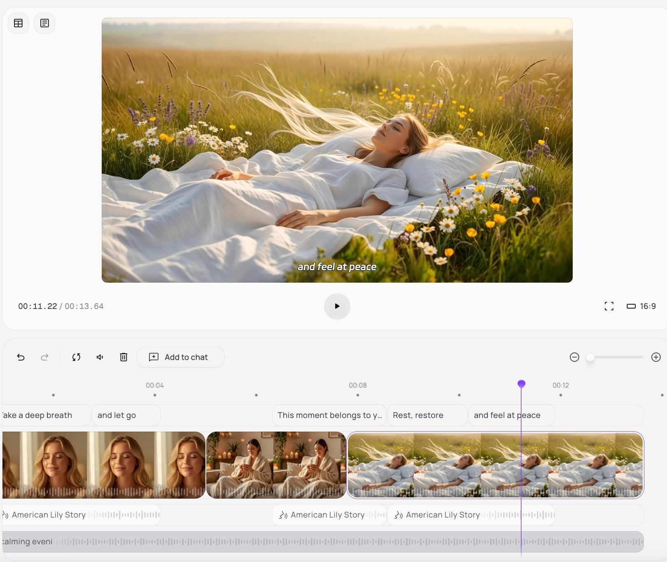Screen dimensions: 667x562
Task: Zoom out timeline with minus icon
Action: (x=574, y=357)
